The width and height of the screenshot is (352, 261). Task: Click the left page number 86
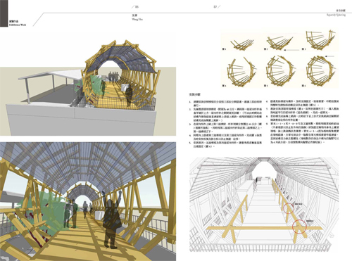point(137,7)
